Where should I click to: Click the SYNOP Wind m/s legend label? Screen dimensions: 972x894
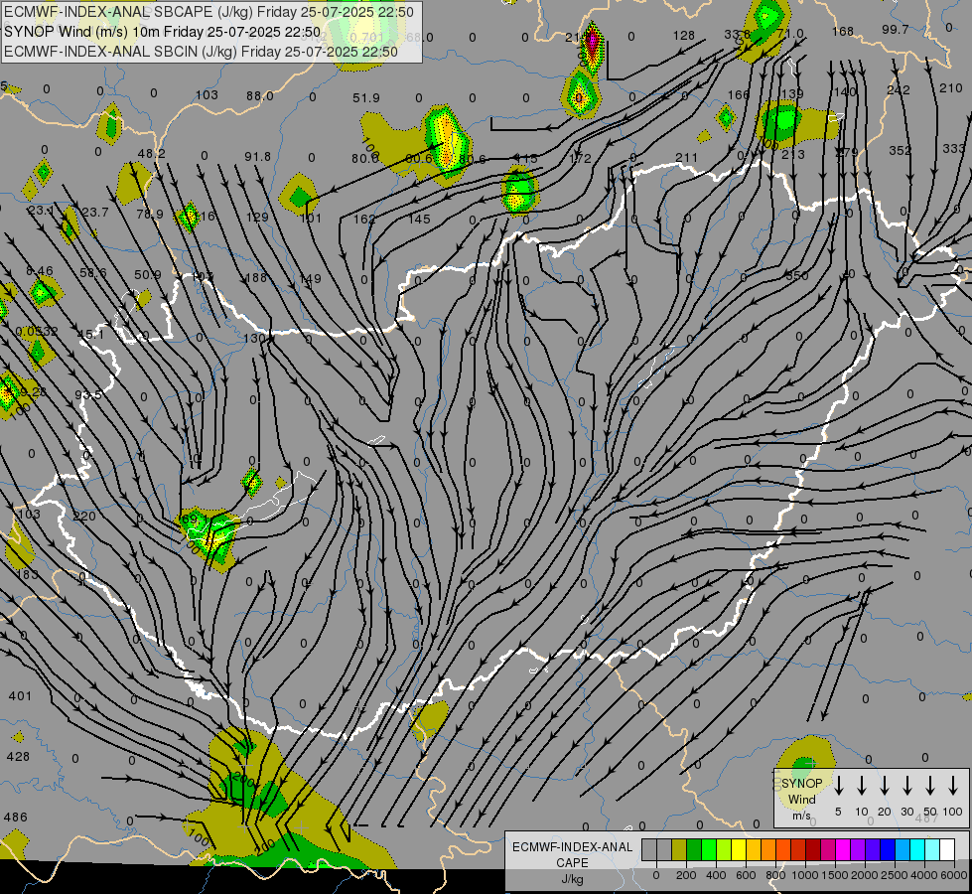click(801, 799)
